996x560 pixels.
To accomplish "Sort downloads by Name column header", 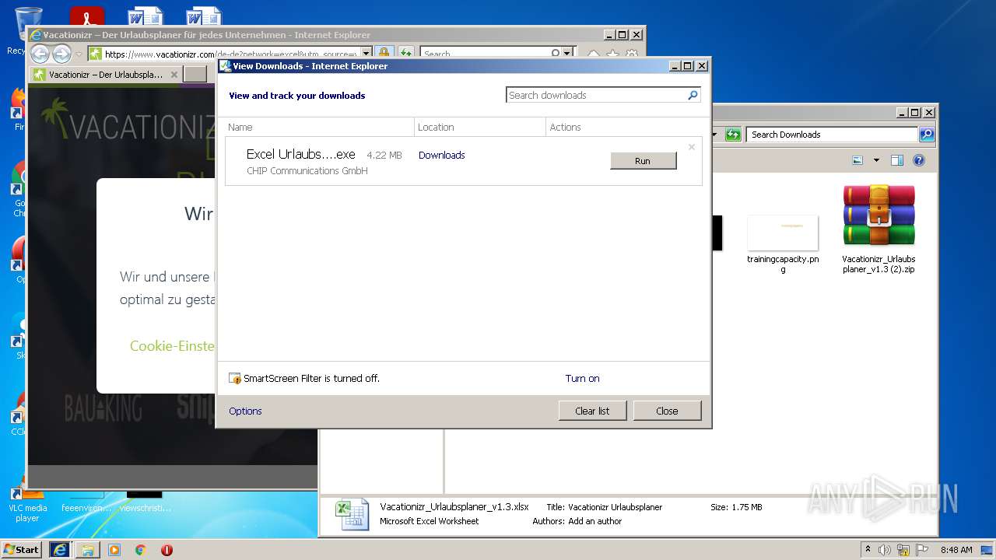I will (320, 127).
